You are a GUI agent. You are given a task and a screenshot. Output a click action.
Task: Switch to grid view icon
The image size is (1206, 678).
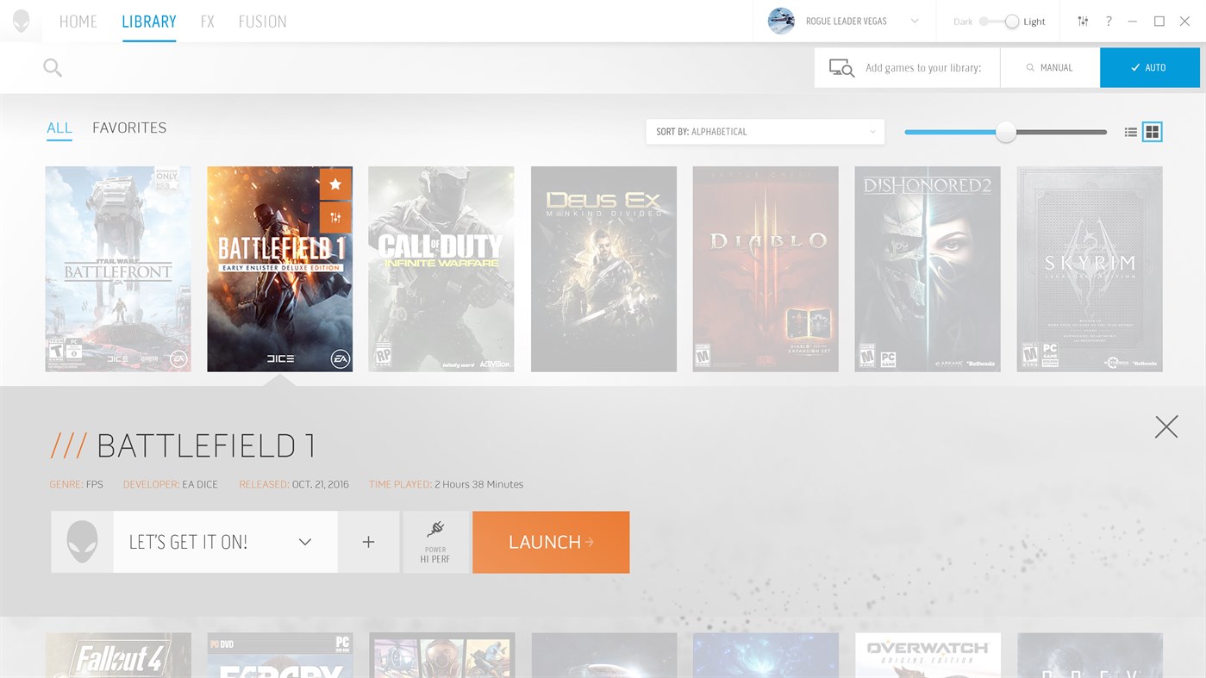(1153, 132)
